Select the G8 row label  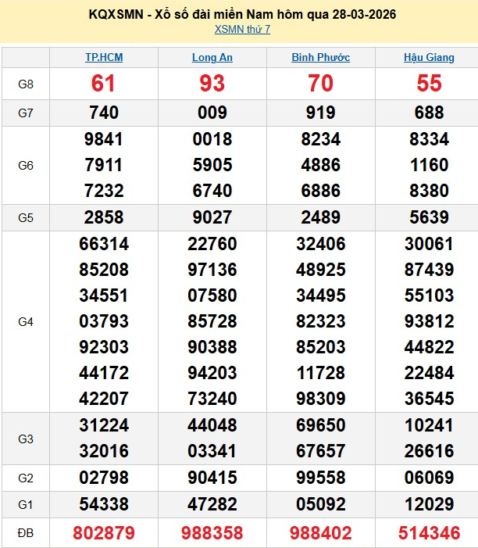point(26,84)
